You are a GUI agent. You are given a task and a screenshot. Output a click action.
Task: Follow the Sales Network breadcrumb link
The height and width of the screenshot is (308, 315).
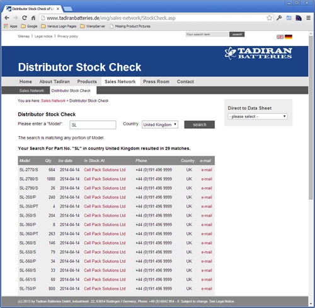[x=54, y=101]
